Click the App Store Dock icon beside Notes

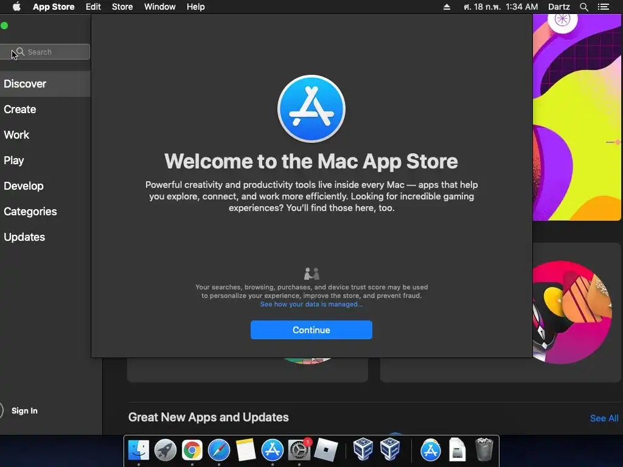click(x=272, y=450)
